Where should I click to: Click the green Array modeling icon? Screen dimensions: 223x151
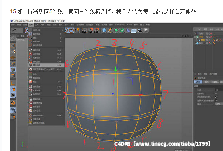122,30
